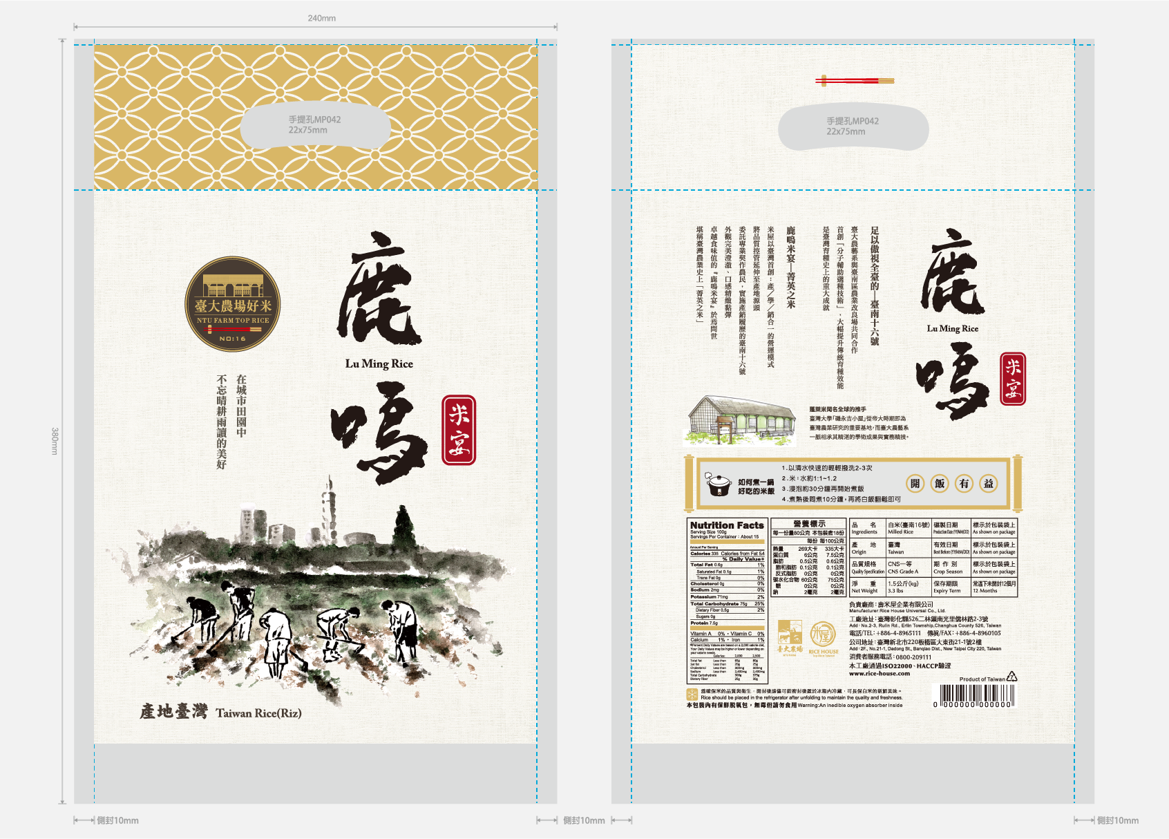Click the barcode on back panel
Viewport: 1169px width, 839px height.
point(974,696)
